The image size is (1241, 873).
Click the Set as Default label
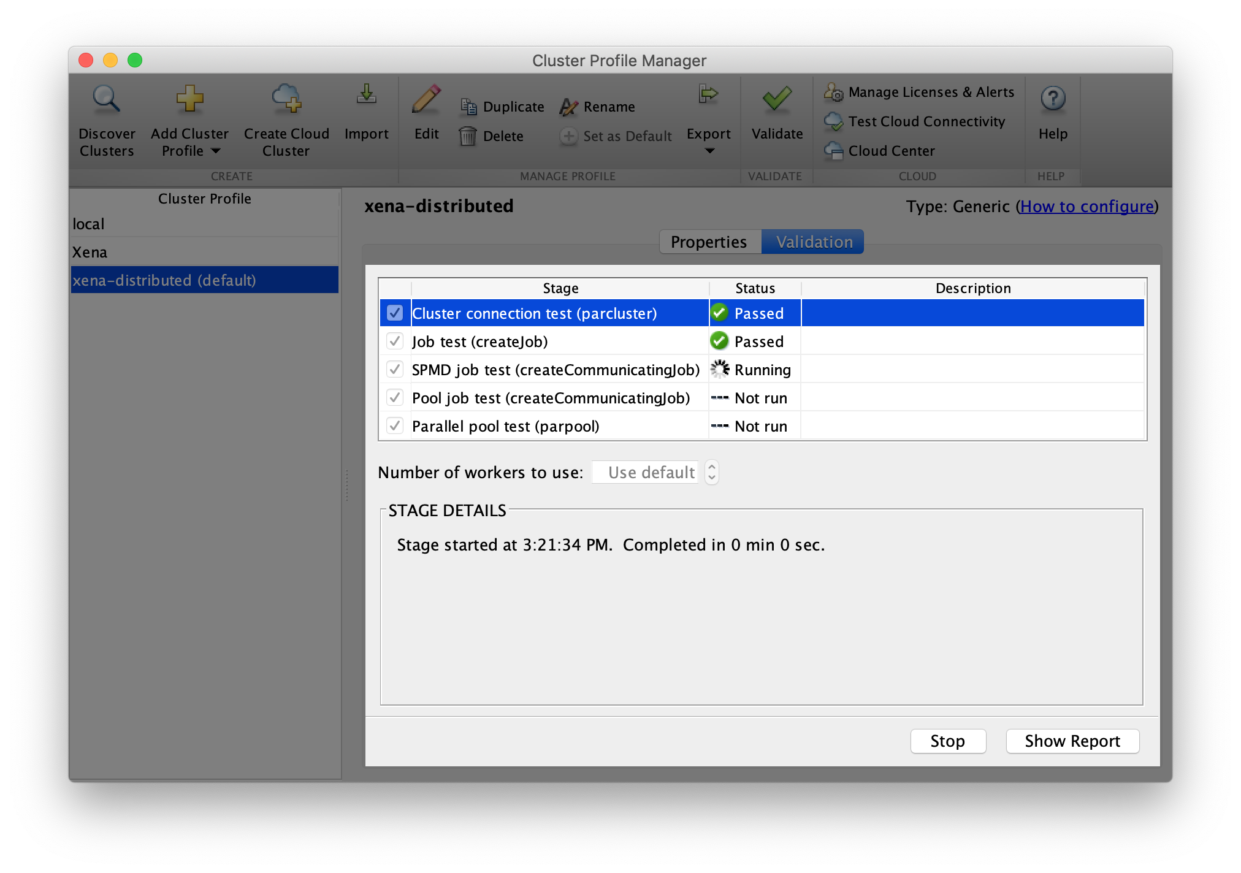pyautogui.click(x=627, y=136)
